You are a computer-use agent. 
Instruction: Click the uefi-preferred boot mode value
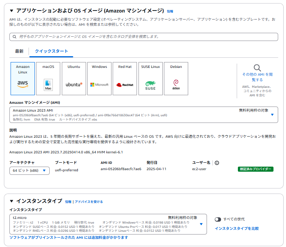tap(67, 170)
